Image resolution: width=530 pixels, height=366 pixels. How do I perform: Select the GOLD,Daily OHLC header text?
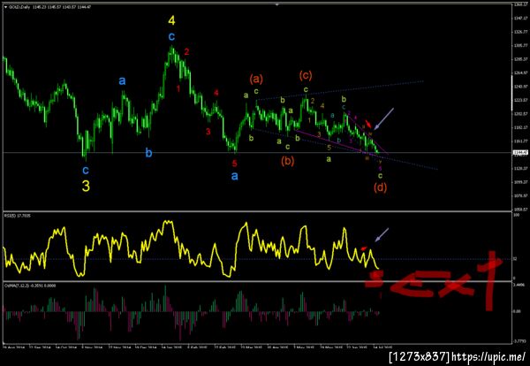click(49, 7)
